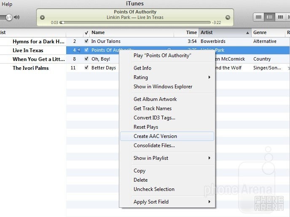290x217 pixels.
Task: Select Reset Plays
Action: [x=167, y=127]
